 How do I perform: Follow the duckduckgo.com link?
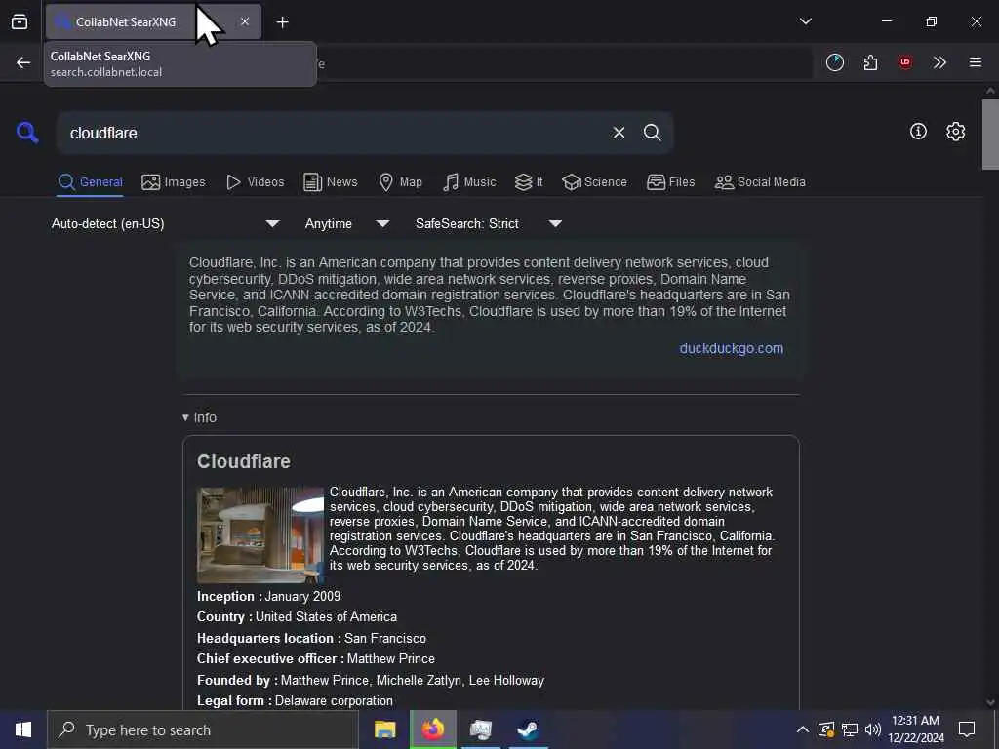tap(731, 348)
